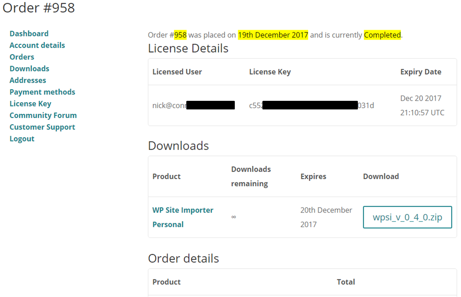Click the highlighted order number 958
Image resolution: width=461 pixels, height=297 pixels.
(x=180, y=35)
